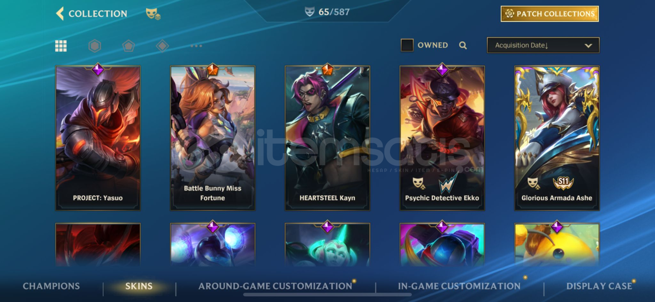
Task: Open Patch Collections
Action: click(550, 14)
